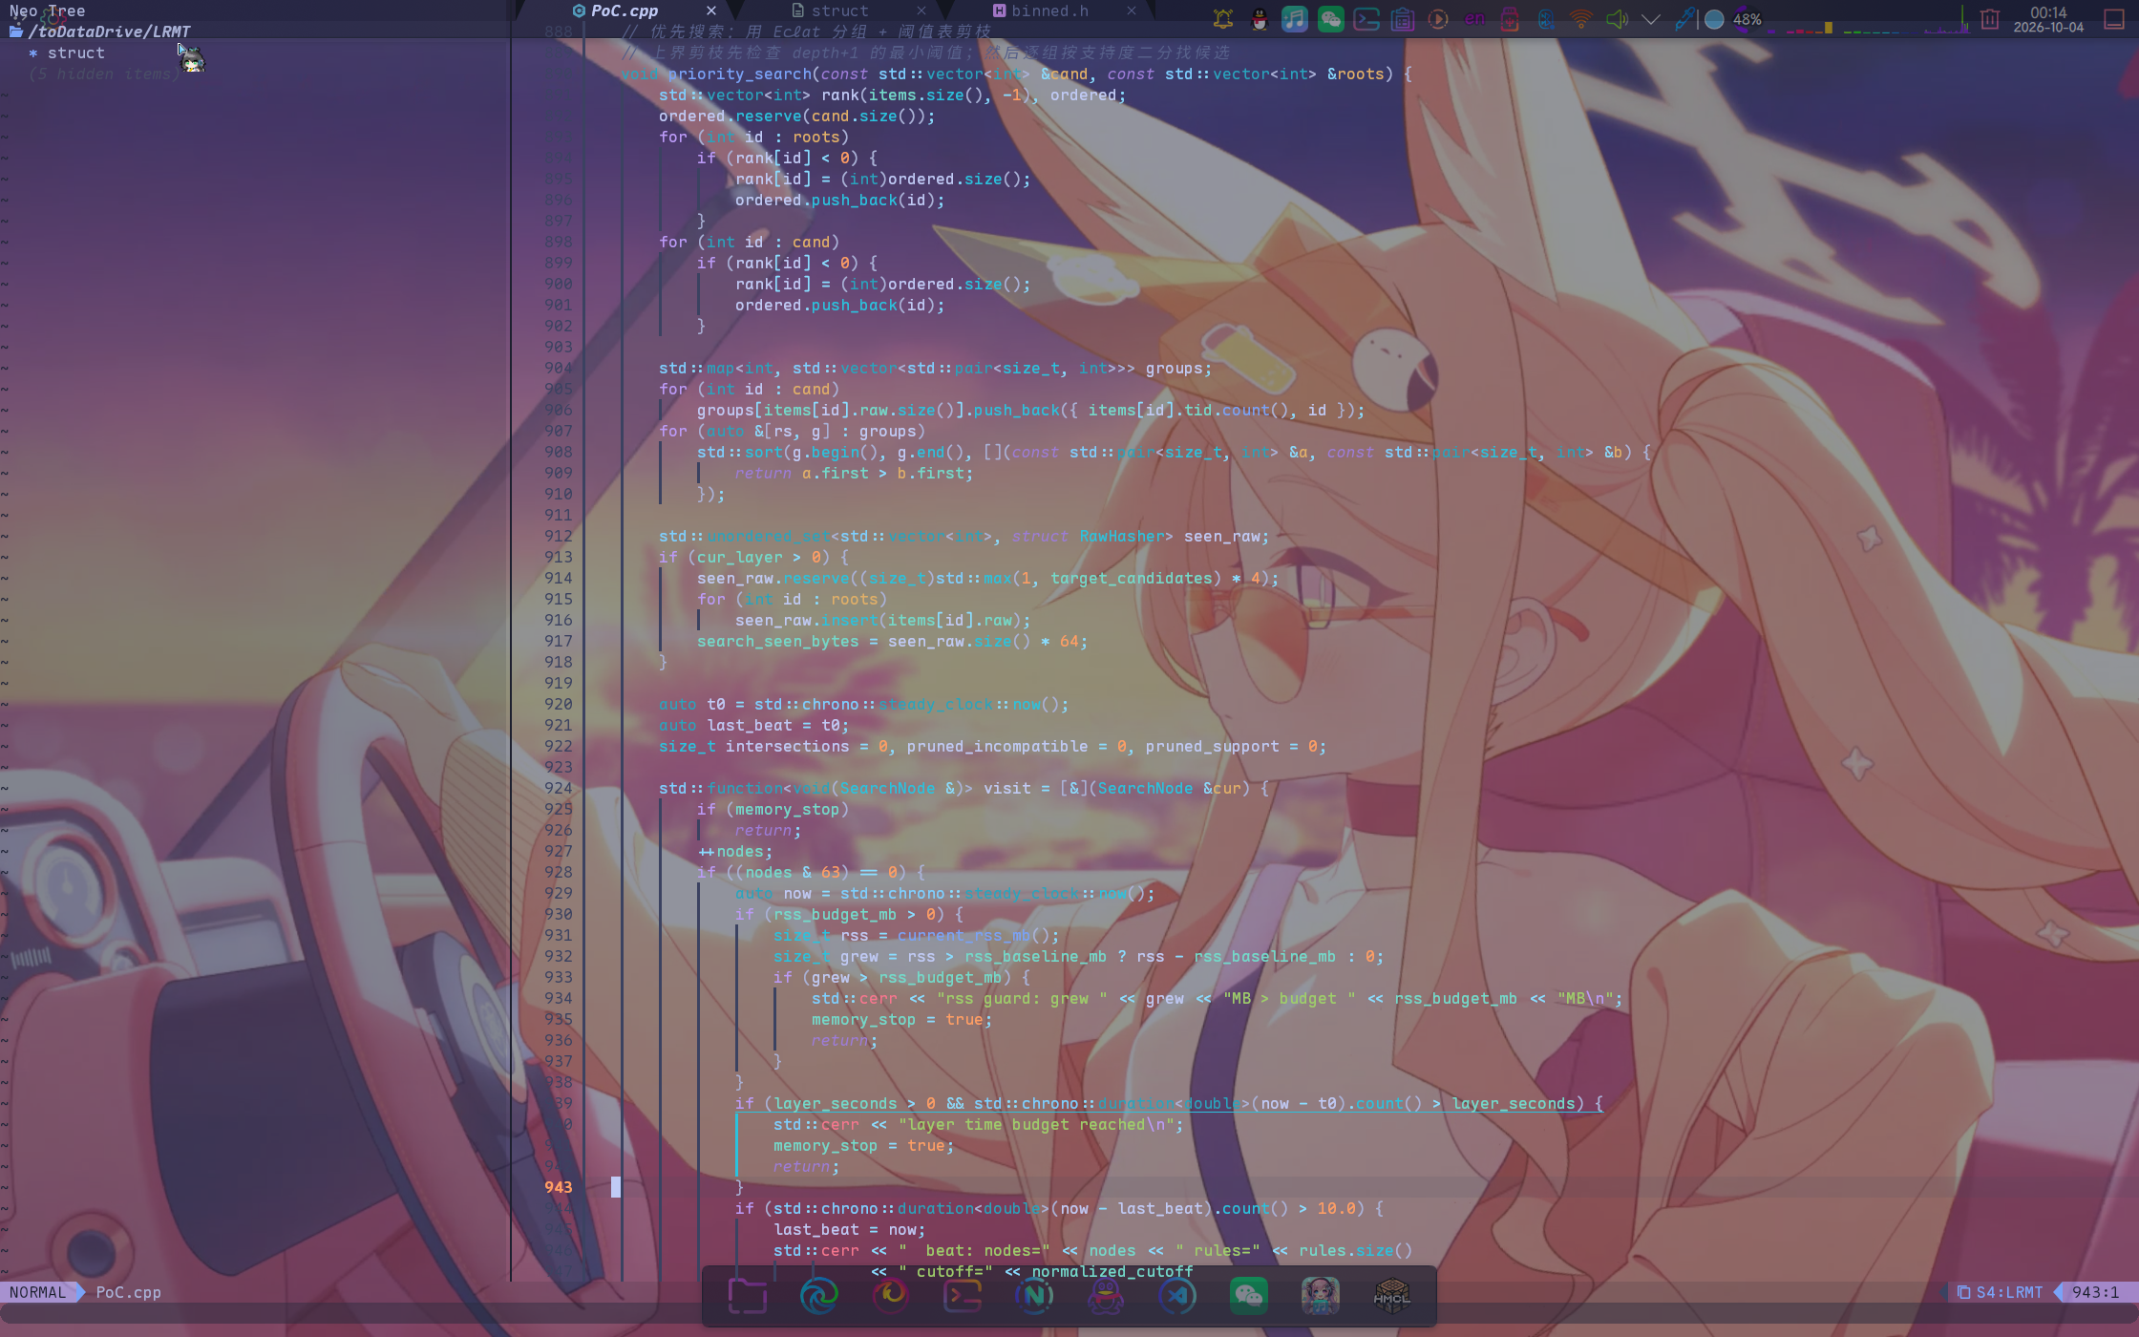Expand the /toDataDrive/LRMT root folder

pos(108,32)
